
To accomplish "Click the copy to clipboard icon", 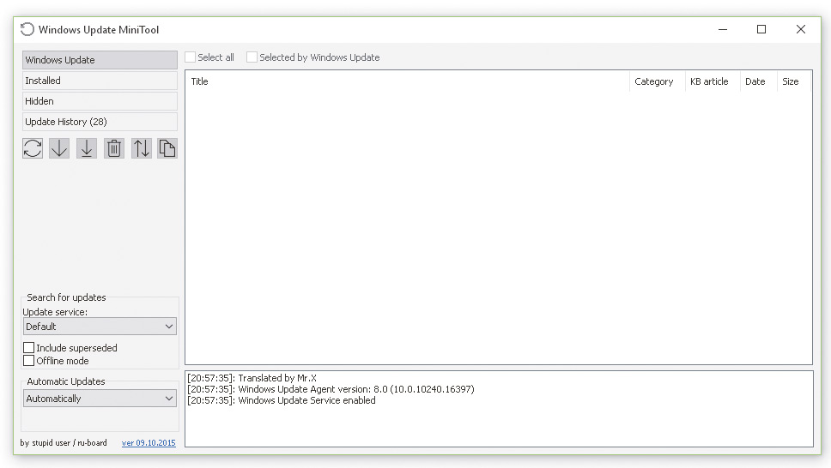I will tap(167, 148).
